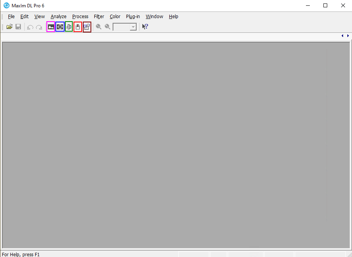Screen dimensions: 352x257
Task: Open the crosshair Information window icon
Action: [x=60, y=27]
